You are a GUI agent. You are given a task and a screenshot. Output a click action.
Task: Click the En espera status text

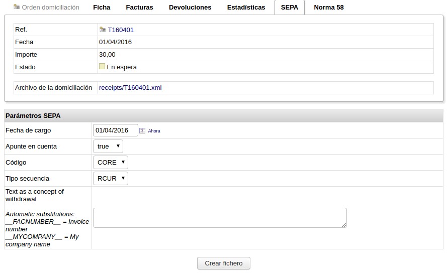[x=122, y=67]
